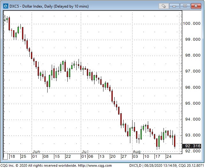Viewport: 205px width, 168px height.
Task: Click date label 06 on time axis
Action: tap(91, 157)
